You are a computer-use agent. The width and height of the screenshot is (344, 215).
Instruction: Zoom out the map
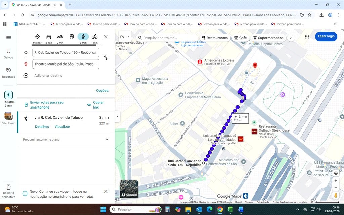tap(336, 187)
